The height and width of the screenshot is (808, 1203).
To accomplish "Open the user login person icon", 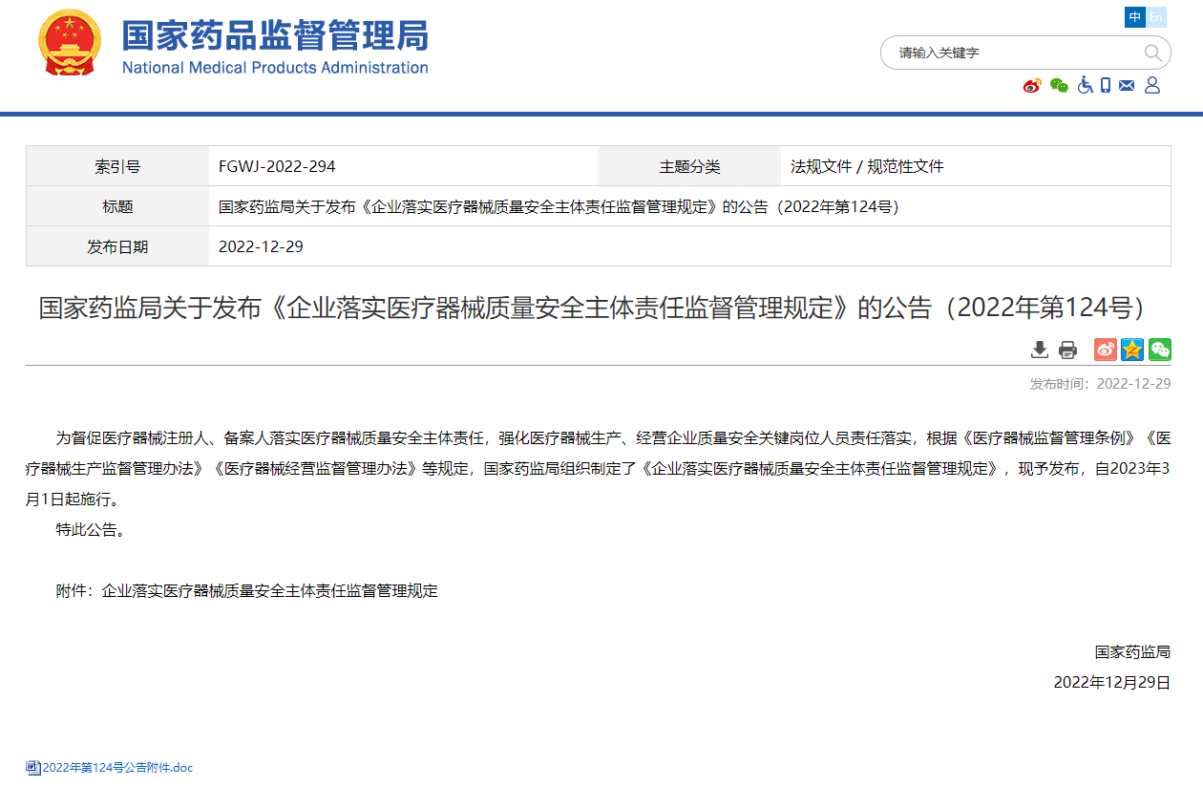I will click(x=1151, y=86).
